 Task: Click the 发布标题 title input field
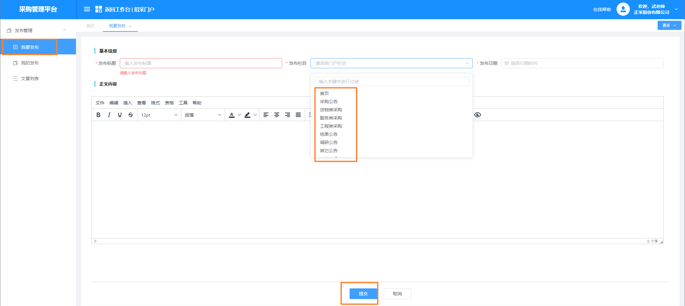pos(201,63)
